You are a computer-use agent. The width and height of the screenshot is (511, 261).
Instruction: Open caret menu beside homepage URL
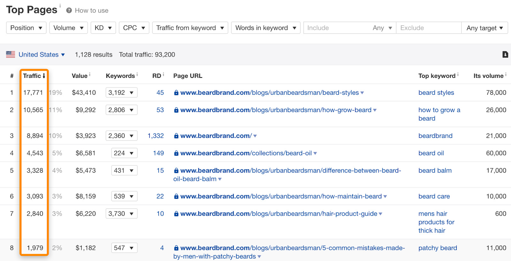(255, 136)
